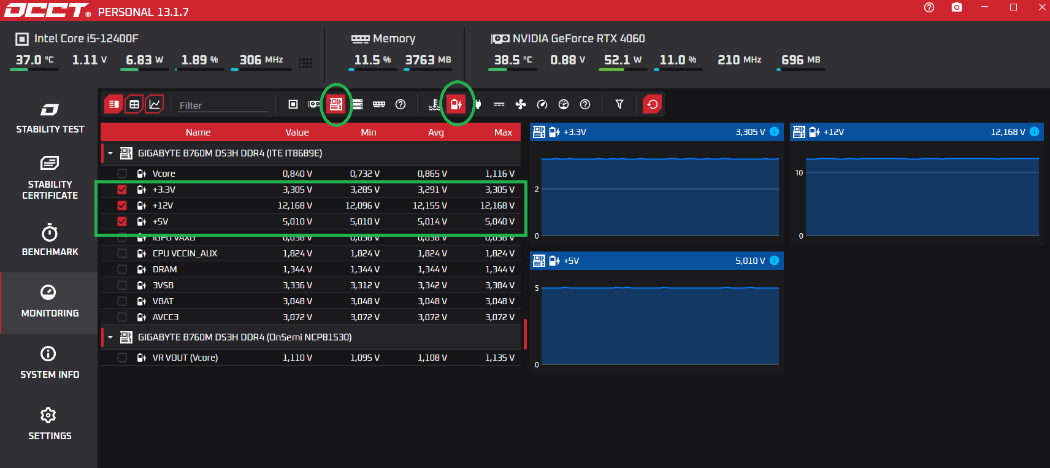Screen dimensions: 1050x468
Task: Check the DRAM voltage checkbox
Action: 122,269
